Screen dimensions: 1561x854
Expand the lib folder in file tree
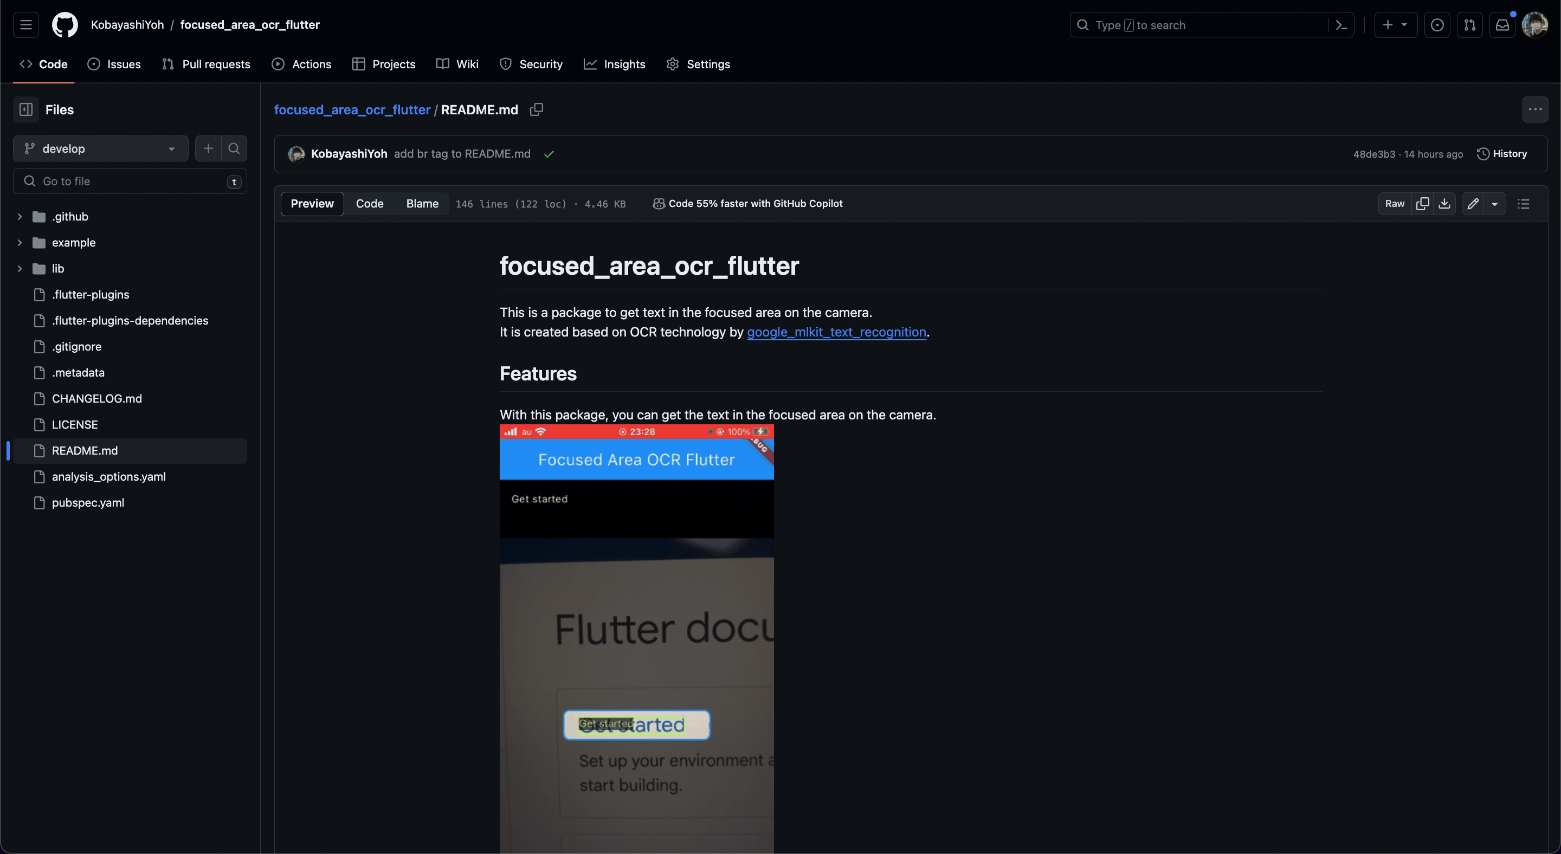coord(18,268)
